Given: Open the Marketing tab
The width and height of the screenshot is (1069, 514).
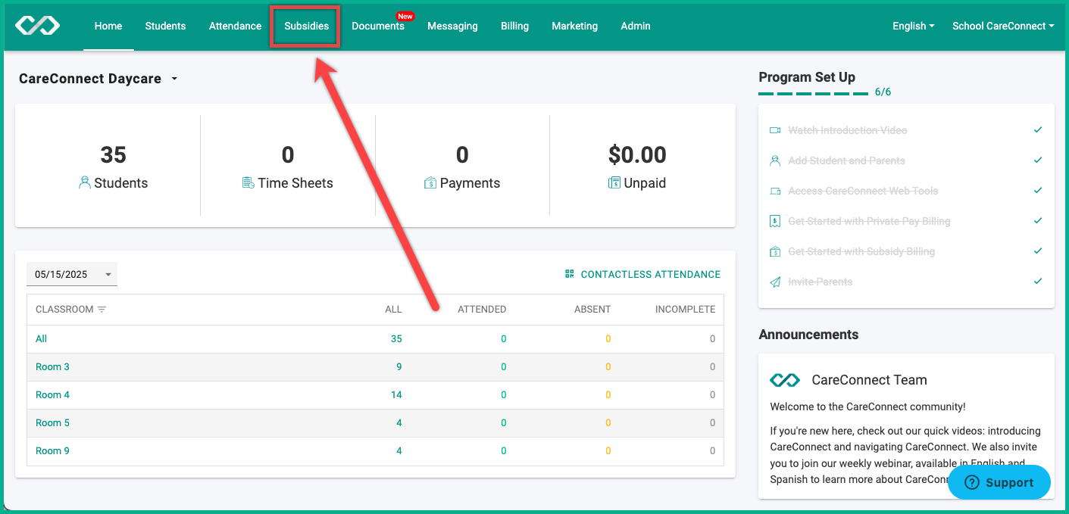Looking at the screenshot, I should [574, 26].
